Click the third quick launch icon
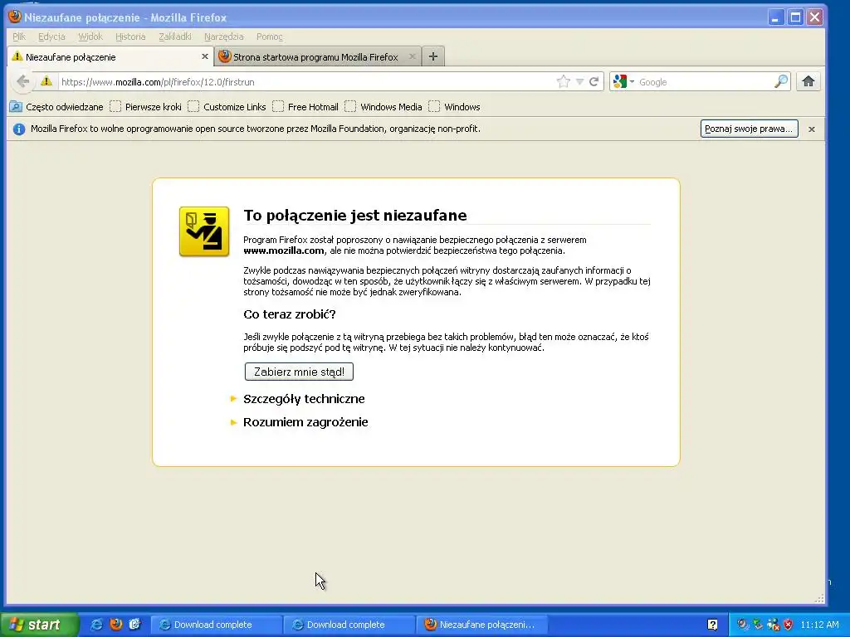This screenshot has width=850, height=637. pyautogui.click(x=135, y=625)
